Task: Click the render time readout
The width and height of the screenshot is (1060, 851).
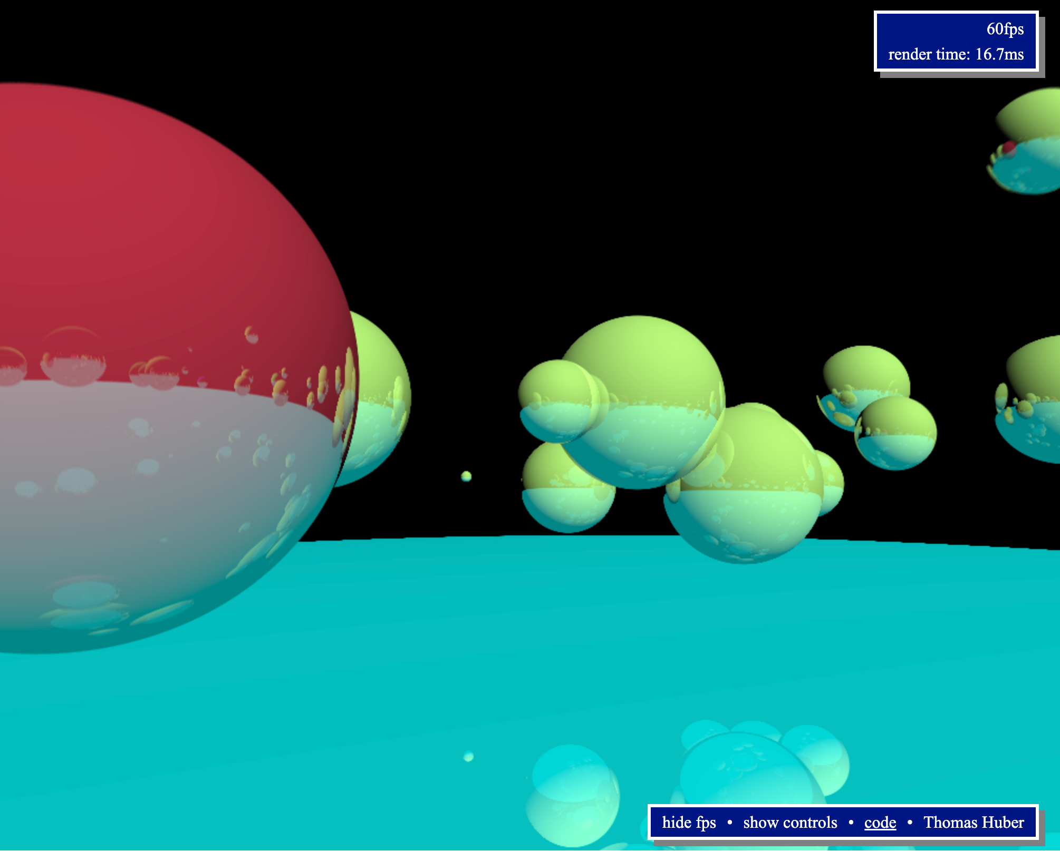Action: click(x=956, y=54)
